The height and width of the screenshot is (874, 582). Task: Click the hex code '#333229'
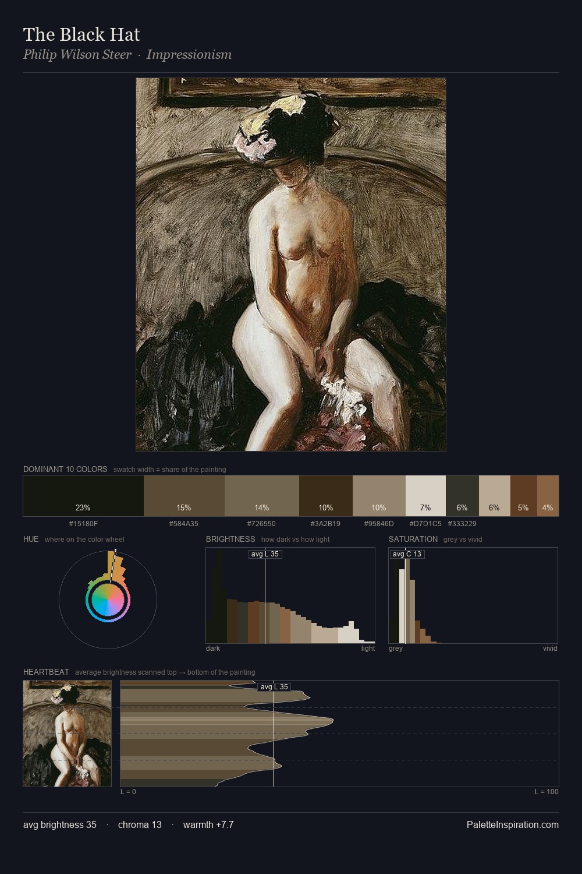[x=462, y=524]
